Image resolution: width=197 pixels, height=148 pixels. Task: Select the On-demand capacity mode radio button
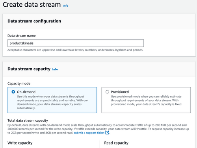point(13,92)
